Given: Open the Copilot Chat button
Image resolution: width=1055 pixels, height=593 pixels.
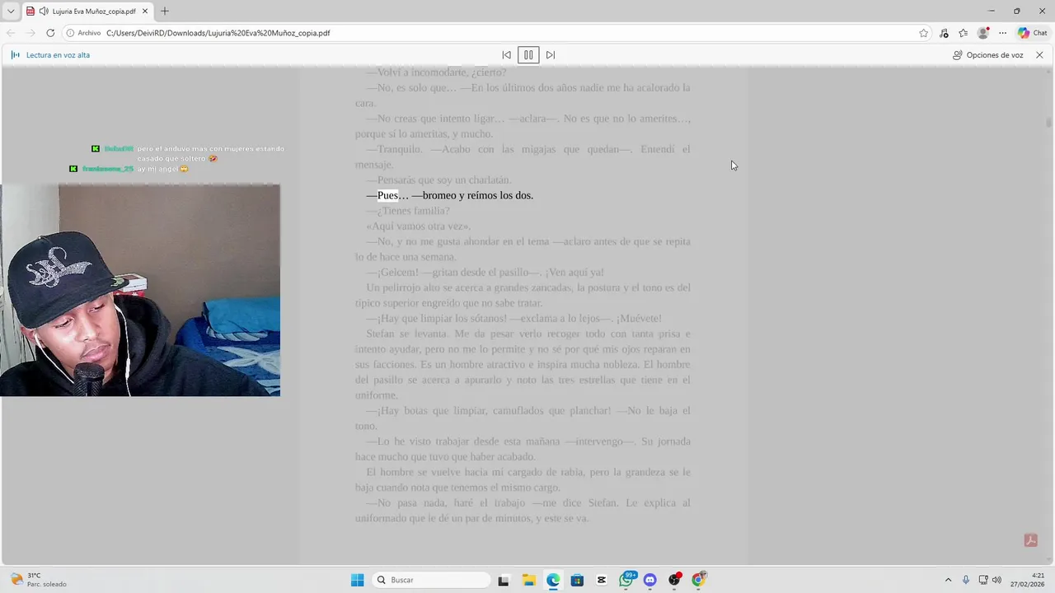Looking at the screenshot, I should (1033, 33).
